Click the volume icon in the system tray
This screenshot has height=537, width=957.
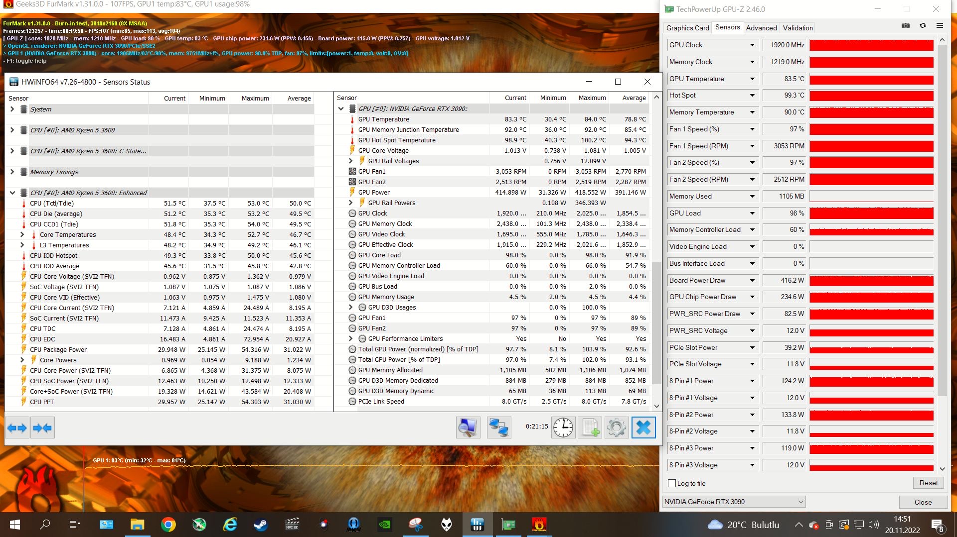click(x=873, y=525)
